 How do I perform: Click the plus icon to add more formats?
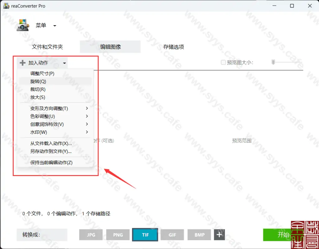[219, 235]
